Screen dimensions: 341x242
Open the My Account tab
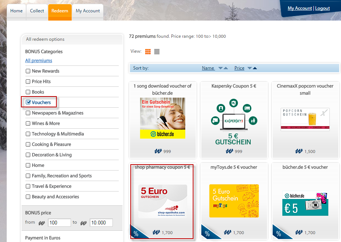88,11
